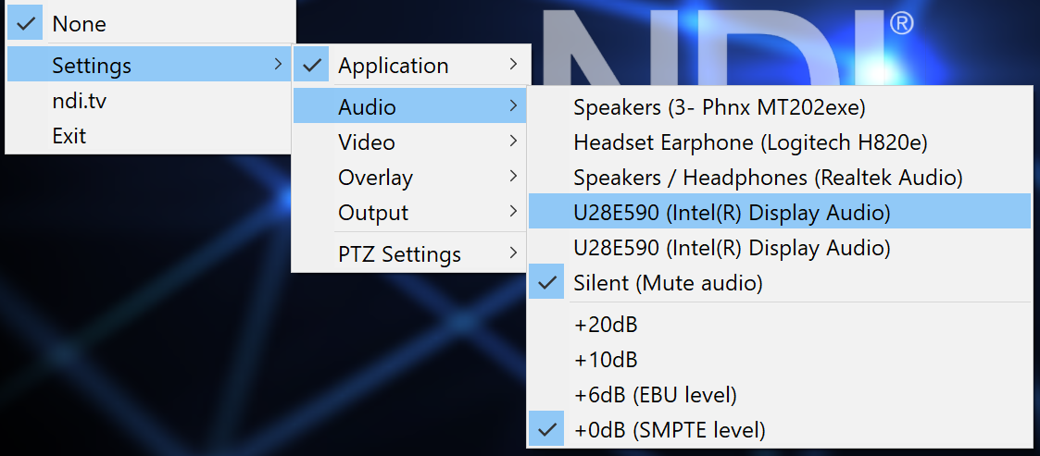This screenshot has height=456, width=1040.
Task: Expand the Settings submenu arrow
Action: (277, 65)
